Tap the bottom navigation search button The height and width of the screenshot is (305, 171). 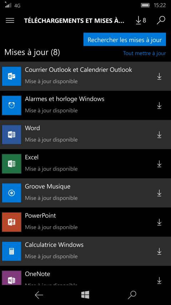[132, 295]
